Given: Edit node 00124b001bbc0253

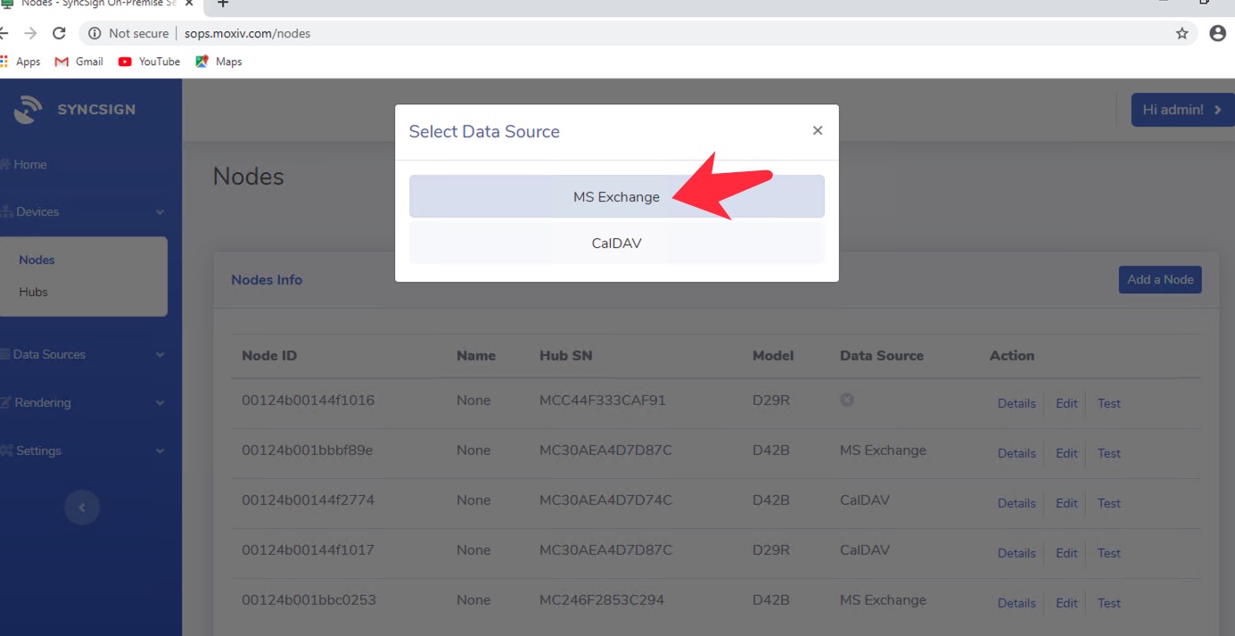Looking at the screenshot, I should point(1066,603).
